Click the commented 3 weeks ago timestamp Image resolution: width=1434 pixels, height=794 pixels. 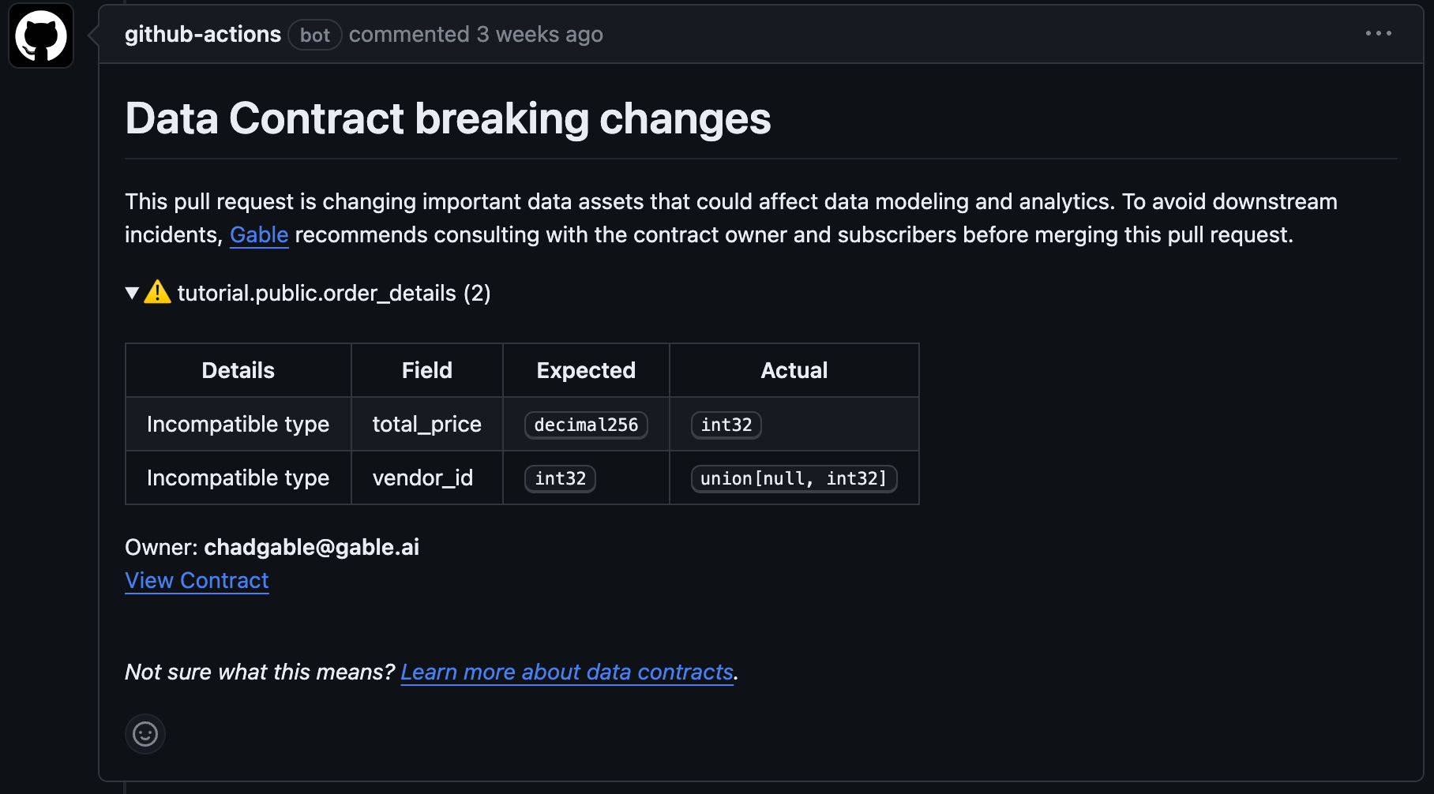tap(475, 35)
